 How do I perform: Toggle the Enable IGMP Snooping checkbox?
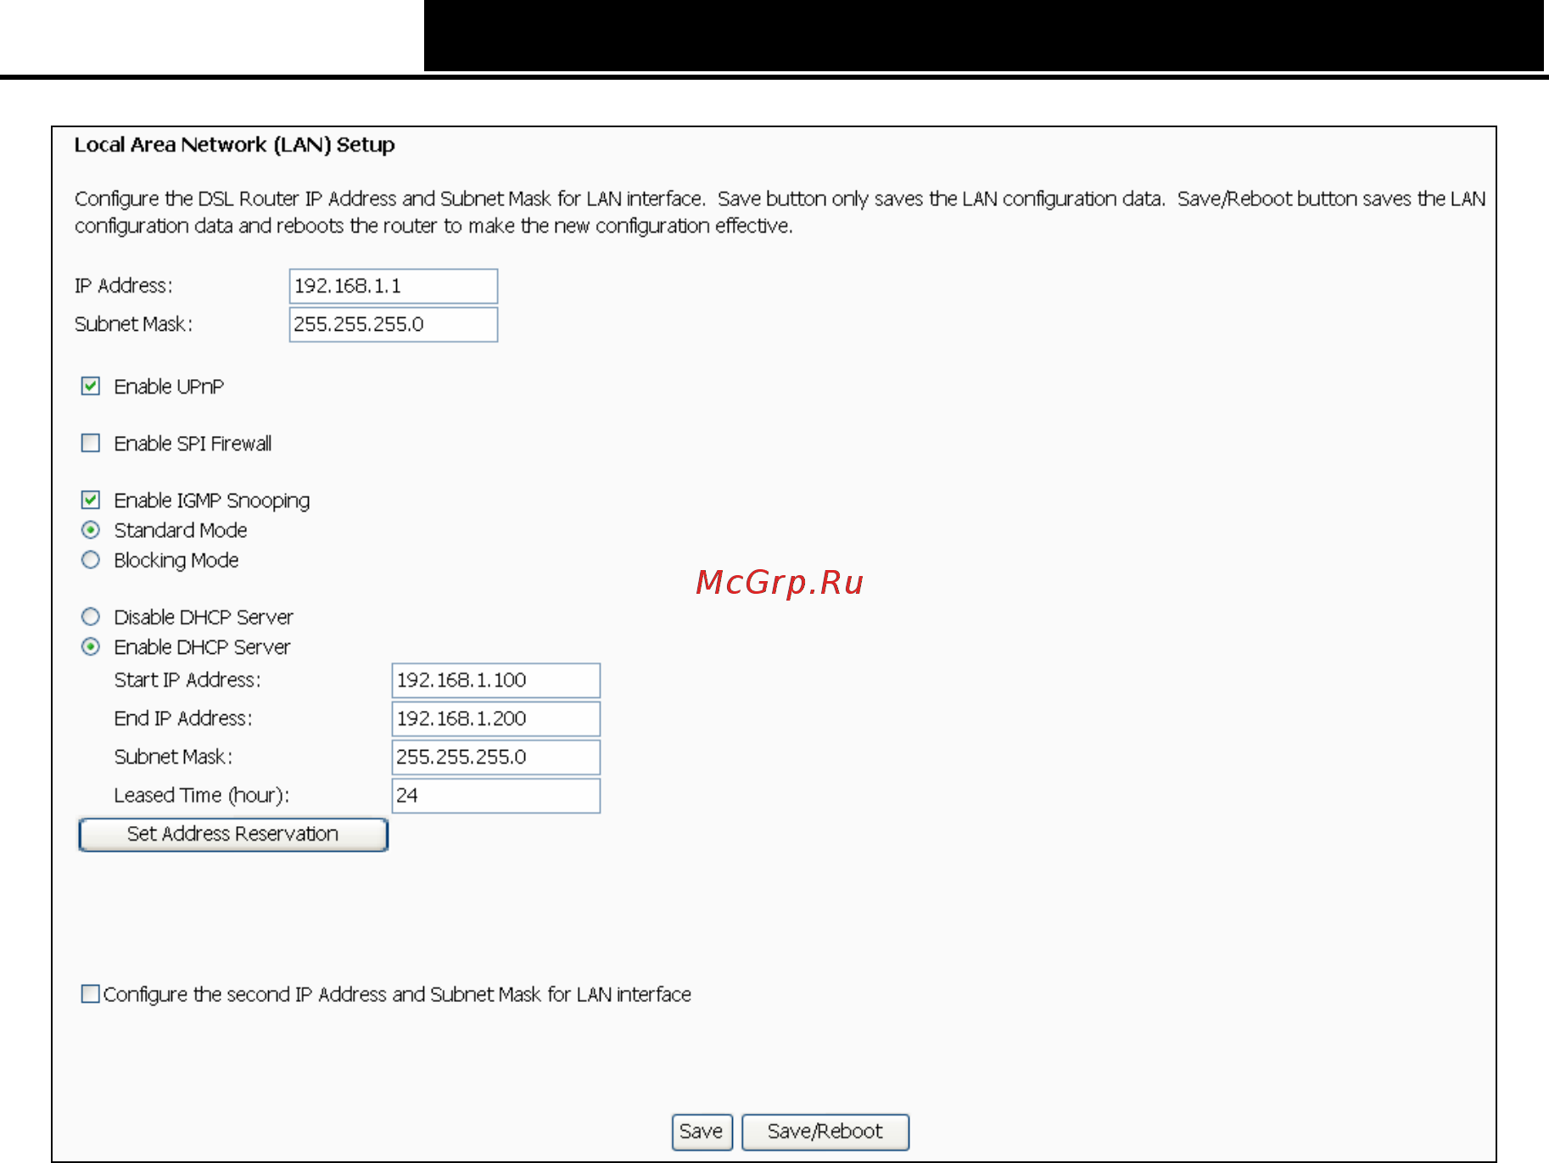(91, 500)
